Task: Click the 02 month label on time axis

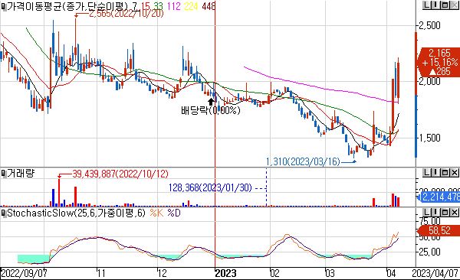Action: [x=275, y=273]
